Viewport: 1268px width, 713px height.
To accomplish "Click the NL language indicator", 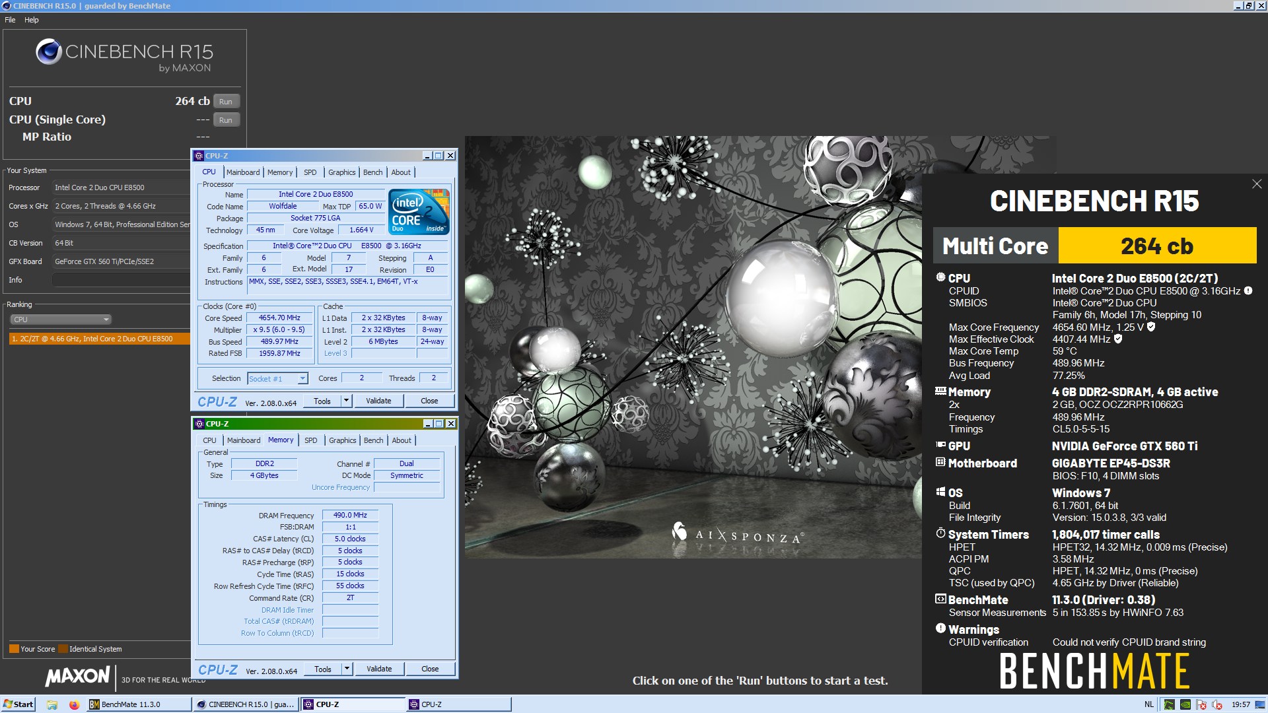I will click(x=1149, y=704).
